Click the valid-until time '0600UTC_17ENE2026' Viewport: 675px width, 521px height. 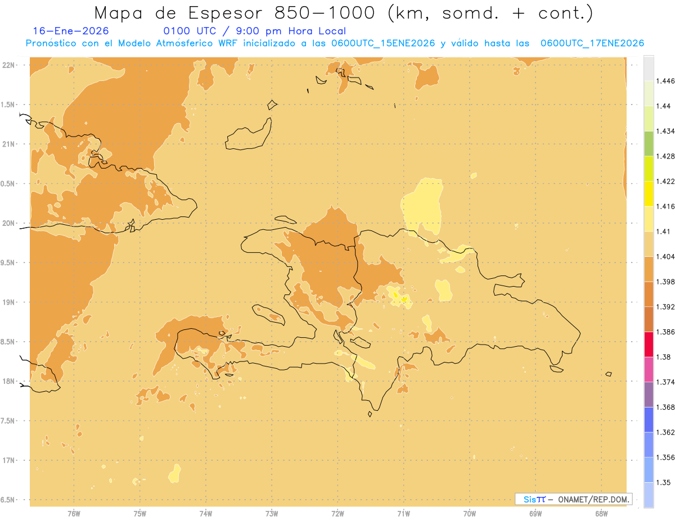592,43
